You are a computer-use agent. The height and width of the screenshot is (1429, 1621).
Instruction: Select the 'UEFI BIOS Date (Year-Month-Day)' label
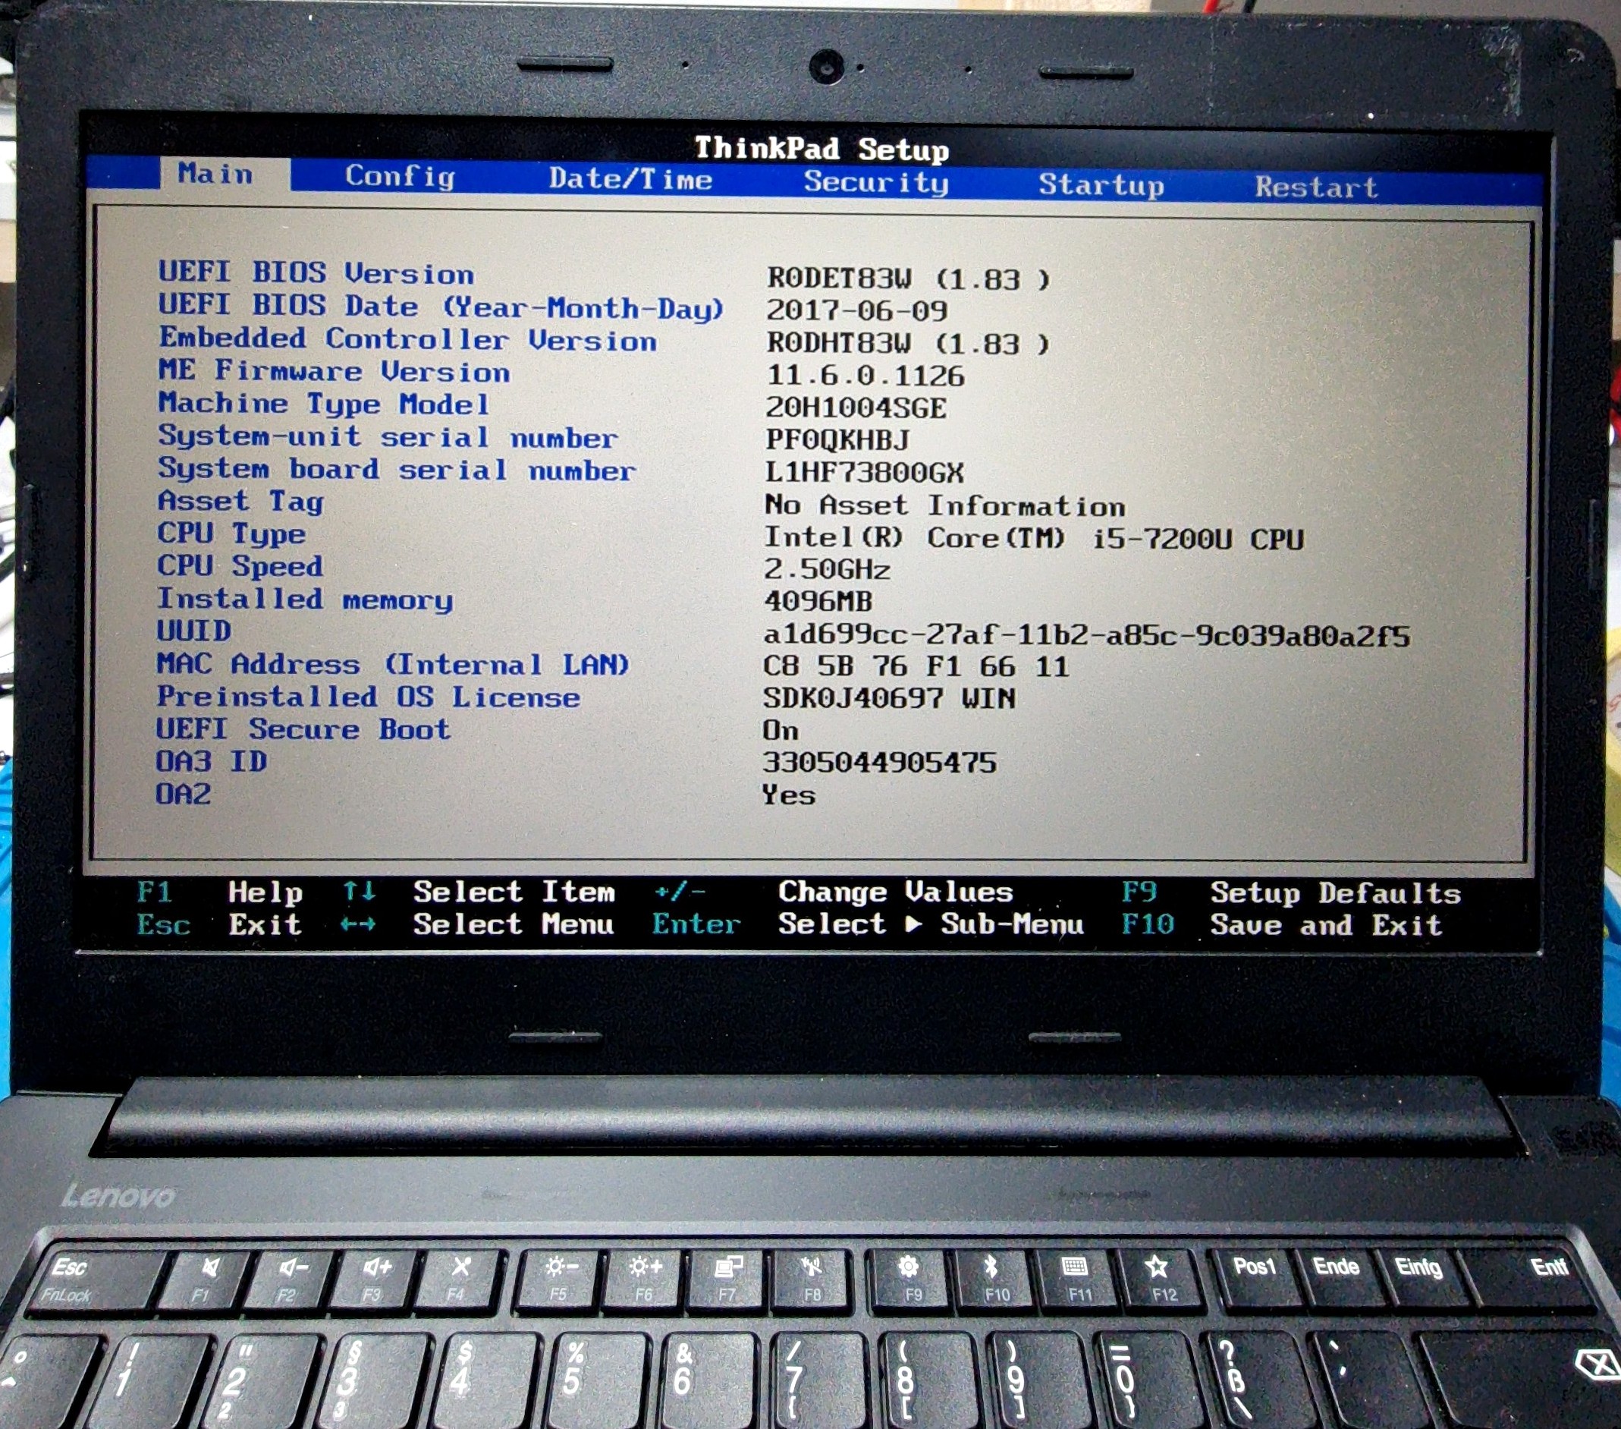(x=441, y=307)
